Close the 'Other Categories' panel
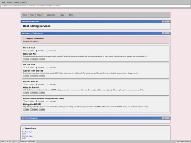This screenshot has height=143, width=191. click(x=168, y=118)
